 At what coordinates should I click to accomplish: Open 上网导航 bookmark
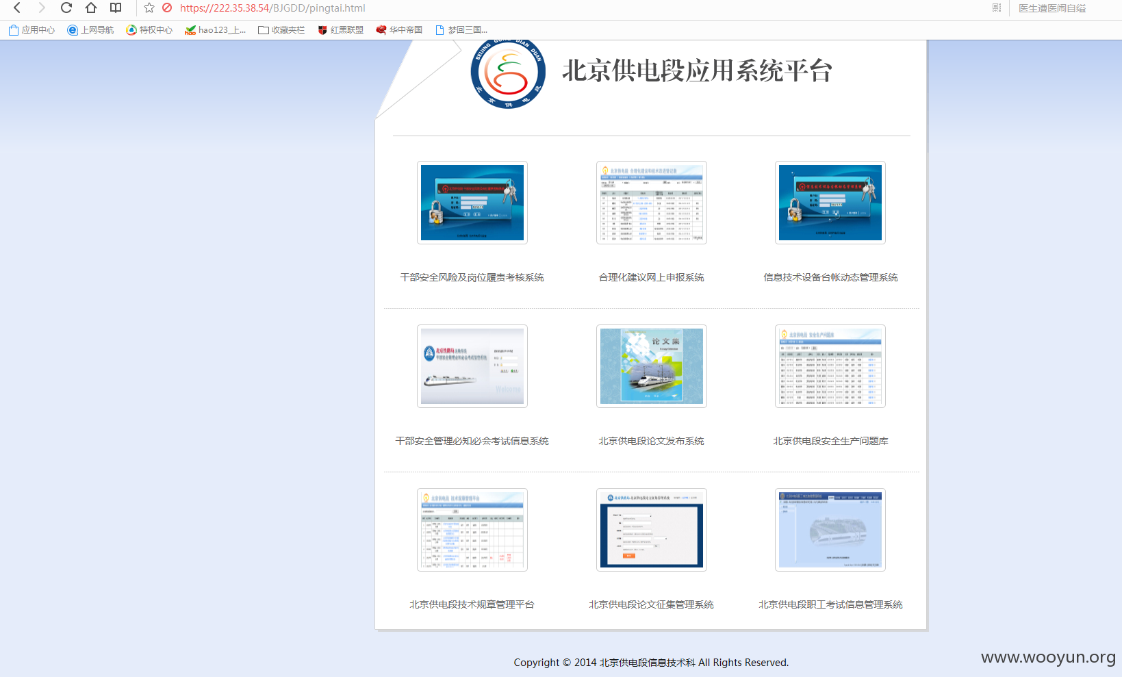[x=90, y=30]
